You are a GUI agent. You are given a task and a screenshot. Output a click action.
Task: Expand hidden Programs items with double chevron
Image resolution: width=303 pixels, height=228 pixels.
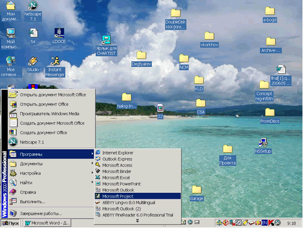point(137,220)
